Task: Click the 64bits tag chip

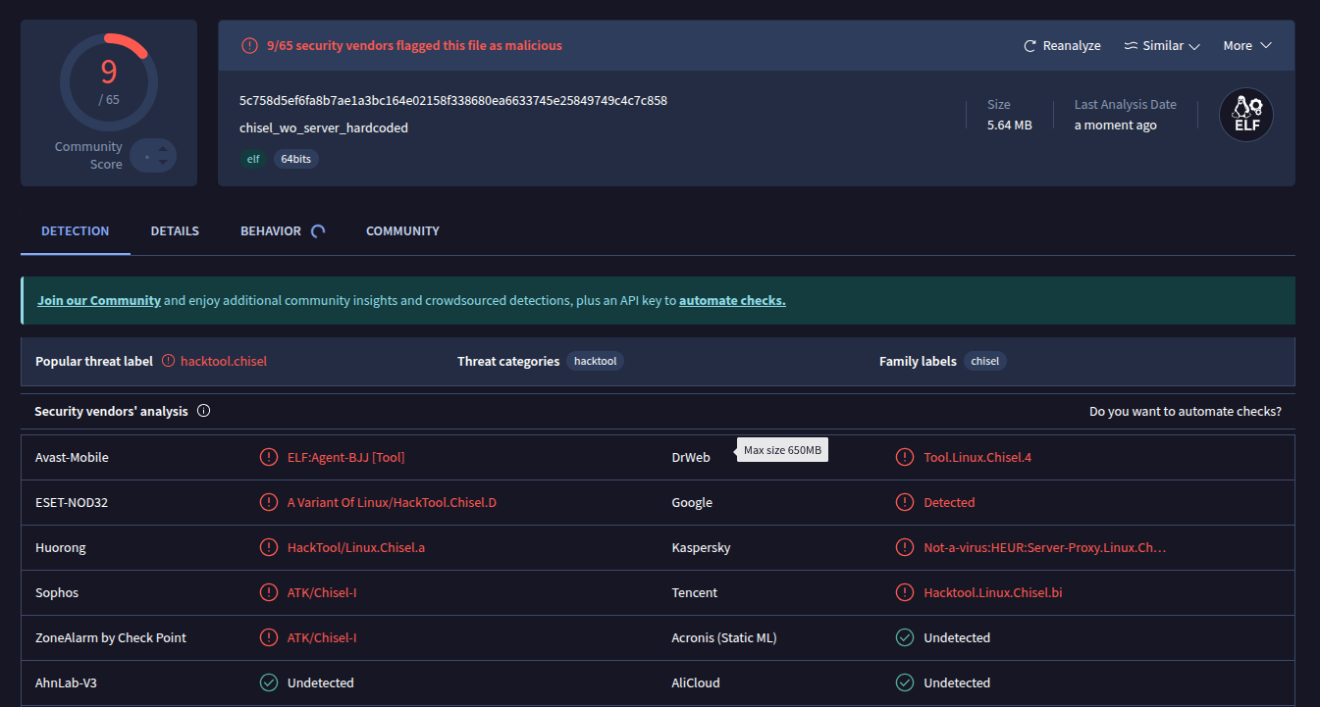Action: point(295,159)
